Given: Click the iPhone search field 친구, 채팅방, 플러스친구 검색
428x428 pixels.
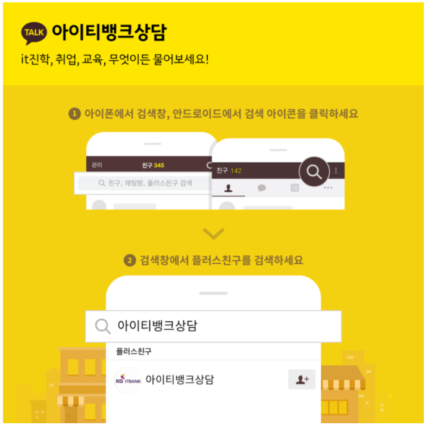Looking at the screenshot, I should pos(145,183).
